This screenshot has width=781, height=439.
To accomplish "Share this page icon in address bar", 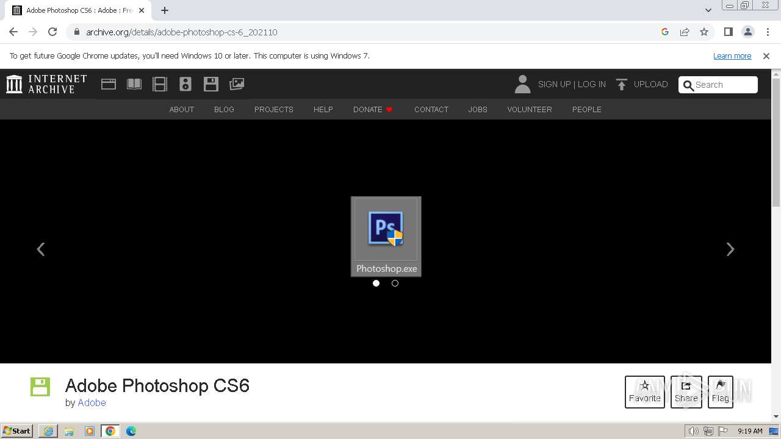I will 685,32.
